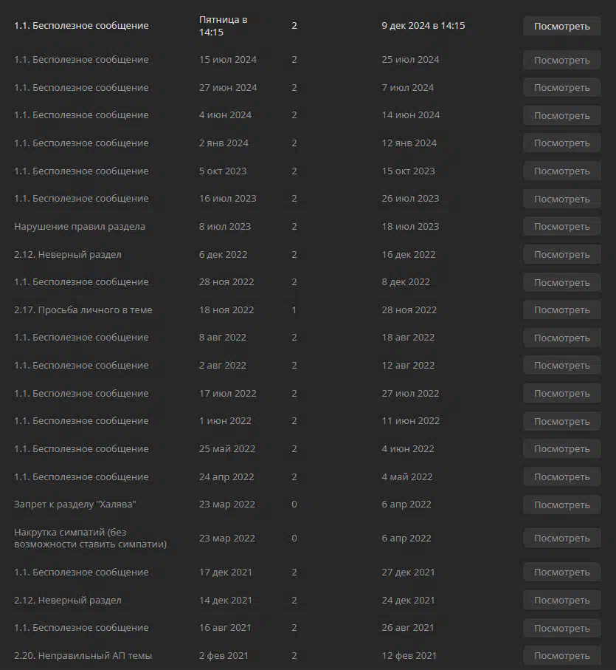
Task: View details of the 2 янв 2024 warning
Action: [562, 143]
